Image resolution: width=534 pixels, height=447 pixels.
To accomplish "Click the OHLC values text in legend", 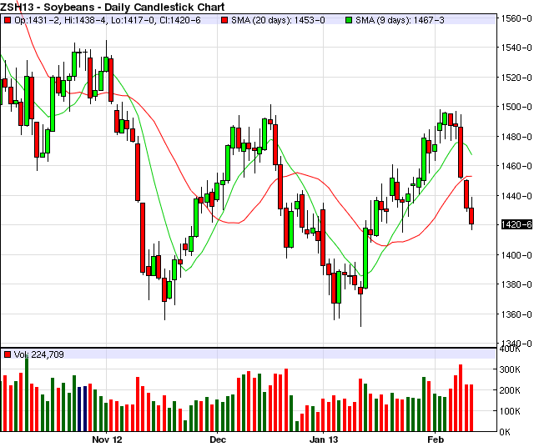I will 108,20.
